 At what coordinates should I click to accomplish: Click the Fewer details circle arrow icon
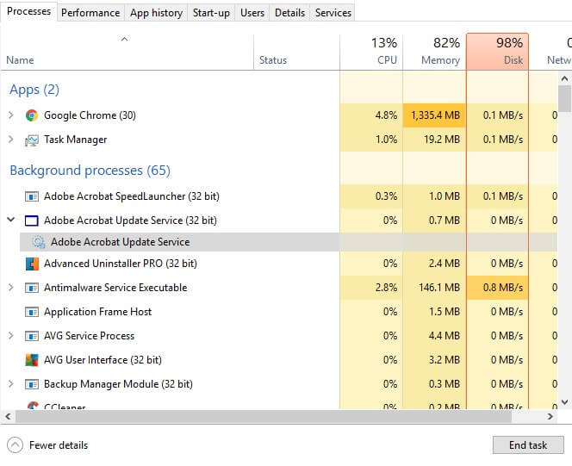pos(15,445)
